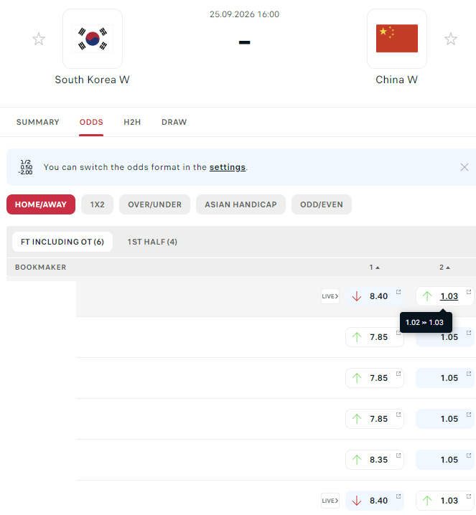476x515 pixels.
Task: Open South Korea W team flag
Action: [93, 39]
